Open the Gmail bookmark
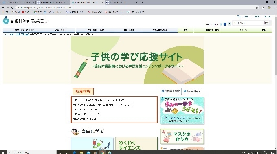 pyautogui.click(x=16, y=12)
